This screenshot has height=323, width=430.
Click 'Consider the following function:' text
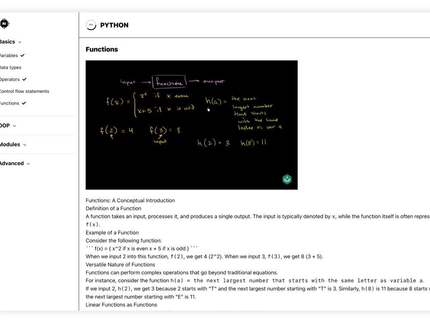(124, 241)
